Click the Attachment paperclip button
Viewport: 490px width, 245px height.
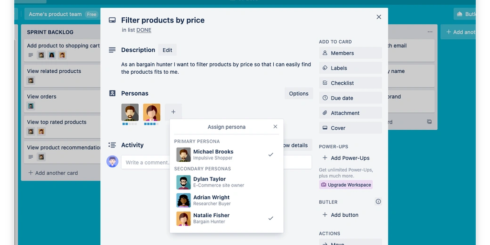pyautogui.click(x=350, y=113)
